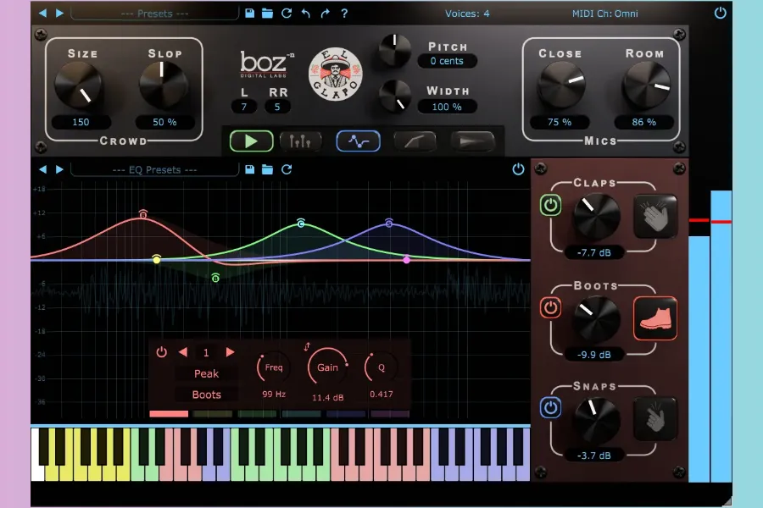Click the help question mark icon
This screenshot has width=763, height=508.
pyautogui.click(x=343, y=14)
